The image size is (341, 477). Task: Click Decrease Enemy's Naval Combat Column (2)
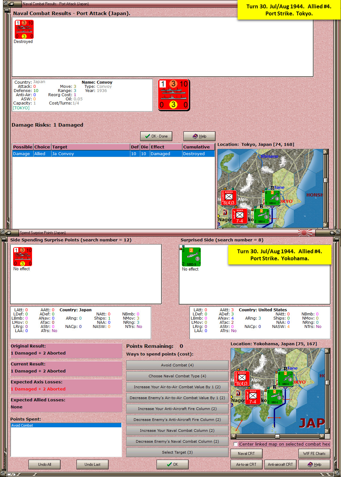click(x=177, y=441)
